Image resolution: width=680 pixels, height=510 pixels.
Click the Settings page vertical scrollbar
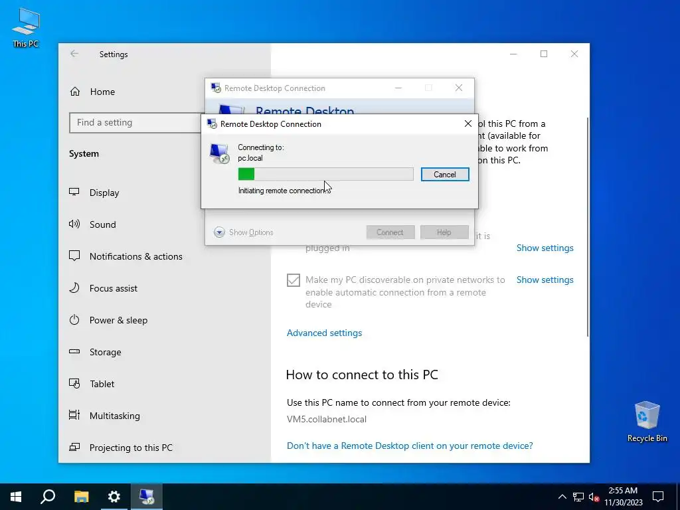pyautogui.click(x=588, y=226)
